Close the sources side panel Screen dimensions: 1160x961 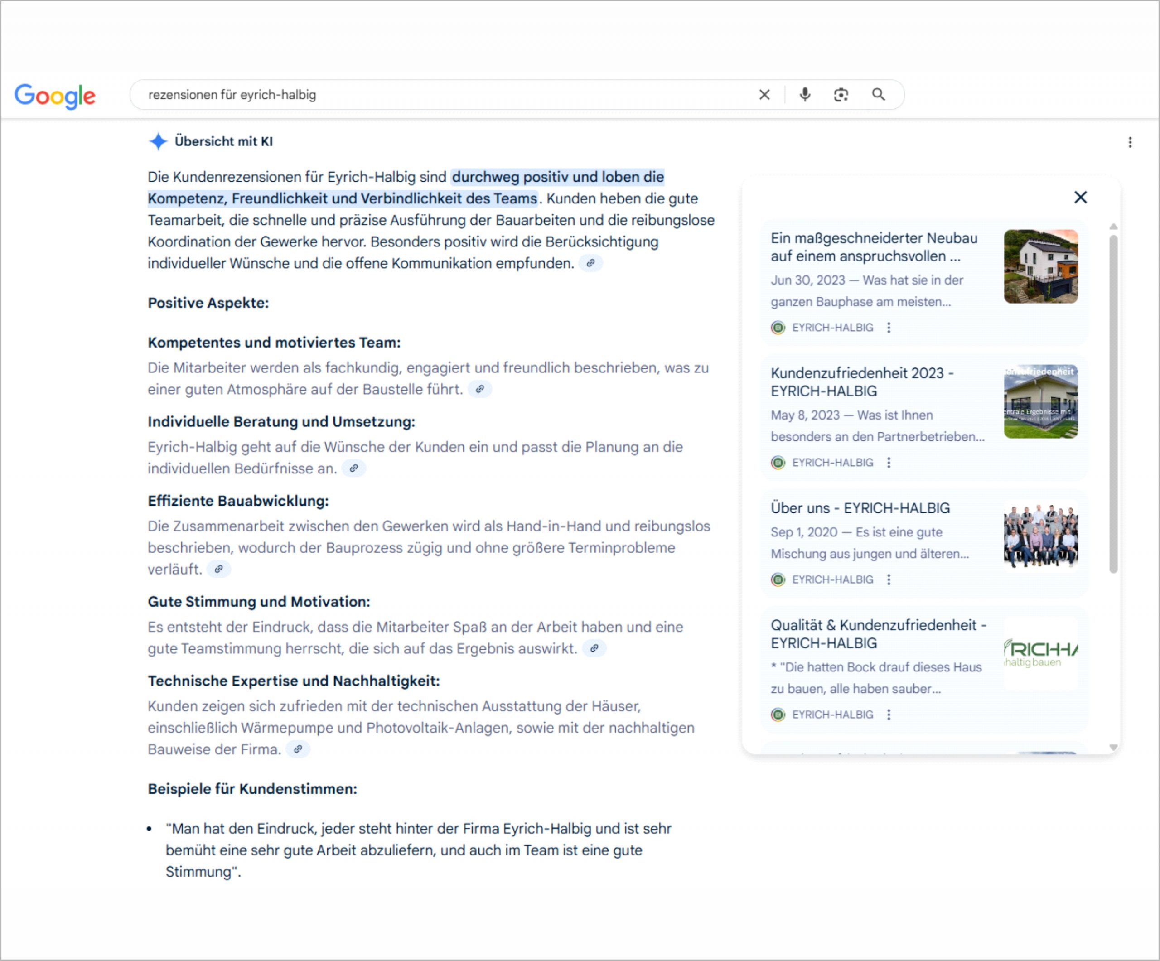tap(1080, 197)
